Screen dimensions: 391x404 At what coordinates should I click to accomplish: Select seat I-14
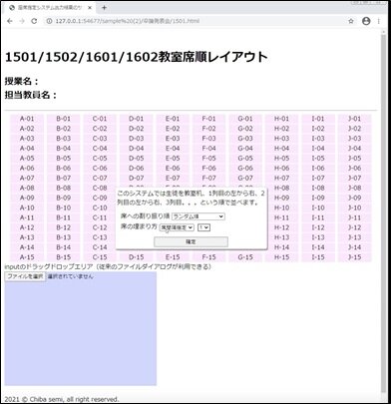318,247
